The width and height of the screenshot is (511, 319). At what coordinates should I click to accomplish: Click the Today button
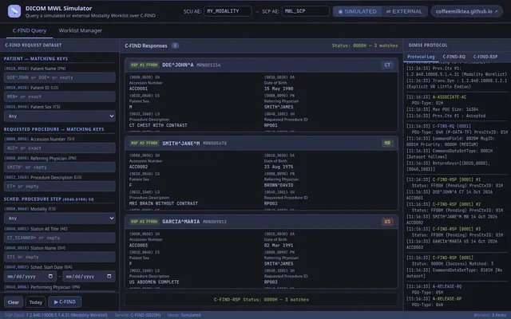point(36,302)
